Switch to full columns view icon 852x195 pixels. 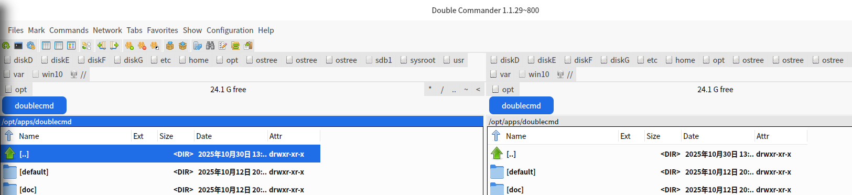click(59, 46)
